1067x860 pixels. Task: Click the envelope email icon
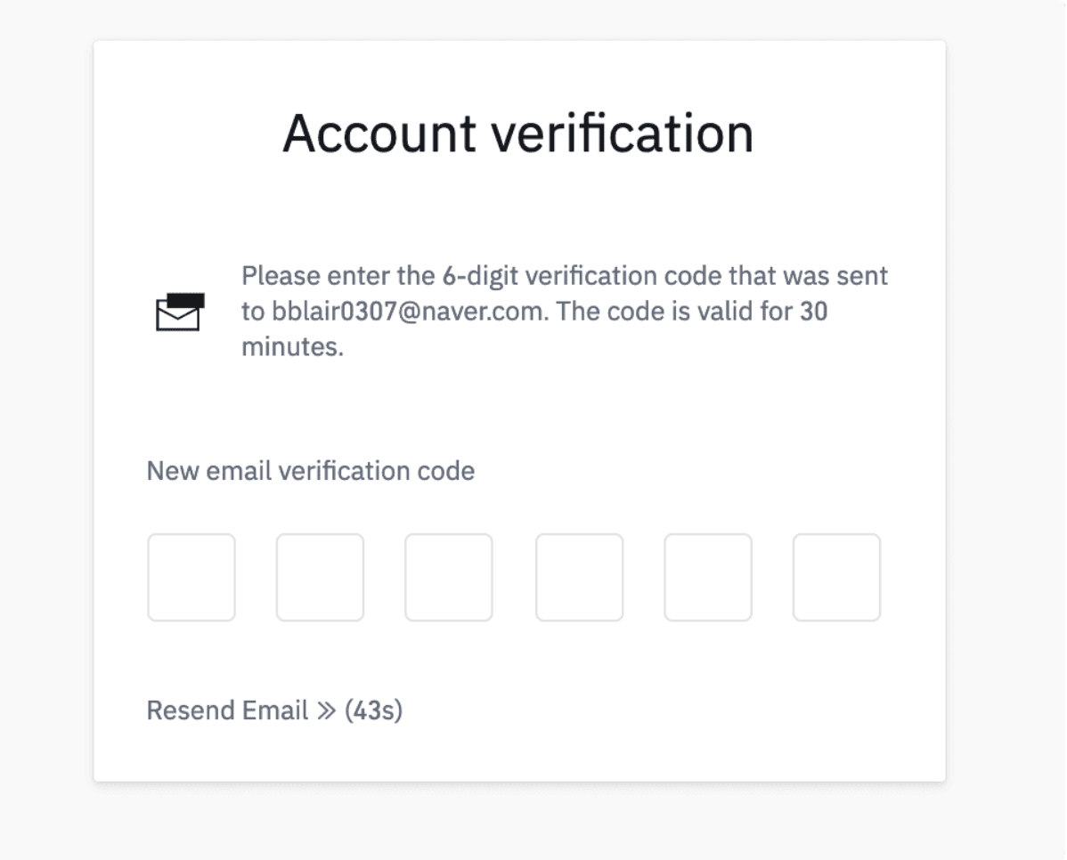point(179,312)
